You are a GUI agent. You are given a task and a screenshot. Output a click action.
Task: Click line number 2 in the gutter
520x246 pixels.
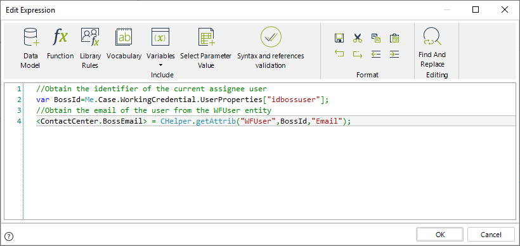[18, 100]
